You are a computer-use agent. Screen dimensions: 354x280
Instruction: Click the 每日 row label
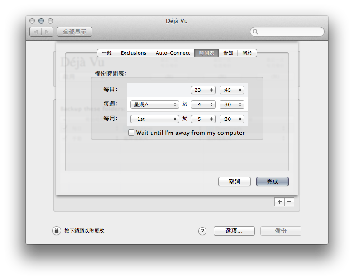[110, 89]
